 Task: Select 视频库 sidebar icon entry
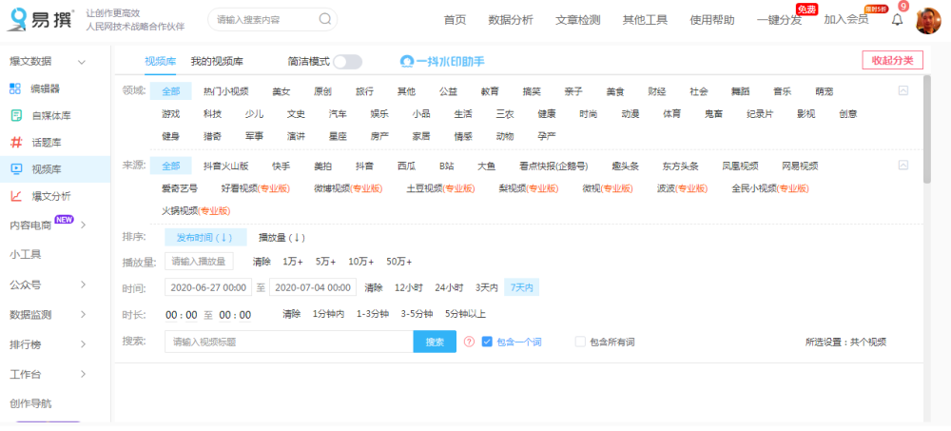(16, 169)
